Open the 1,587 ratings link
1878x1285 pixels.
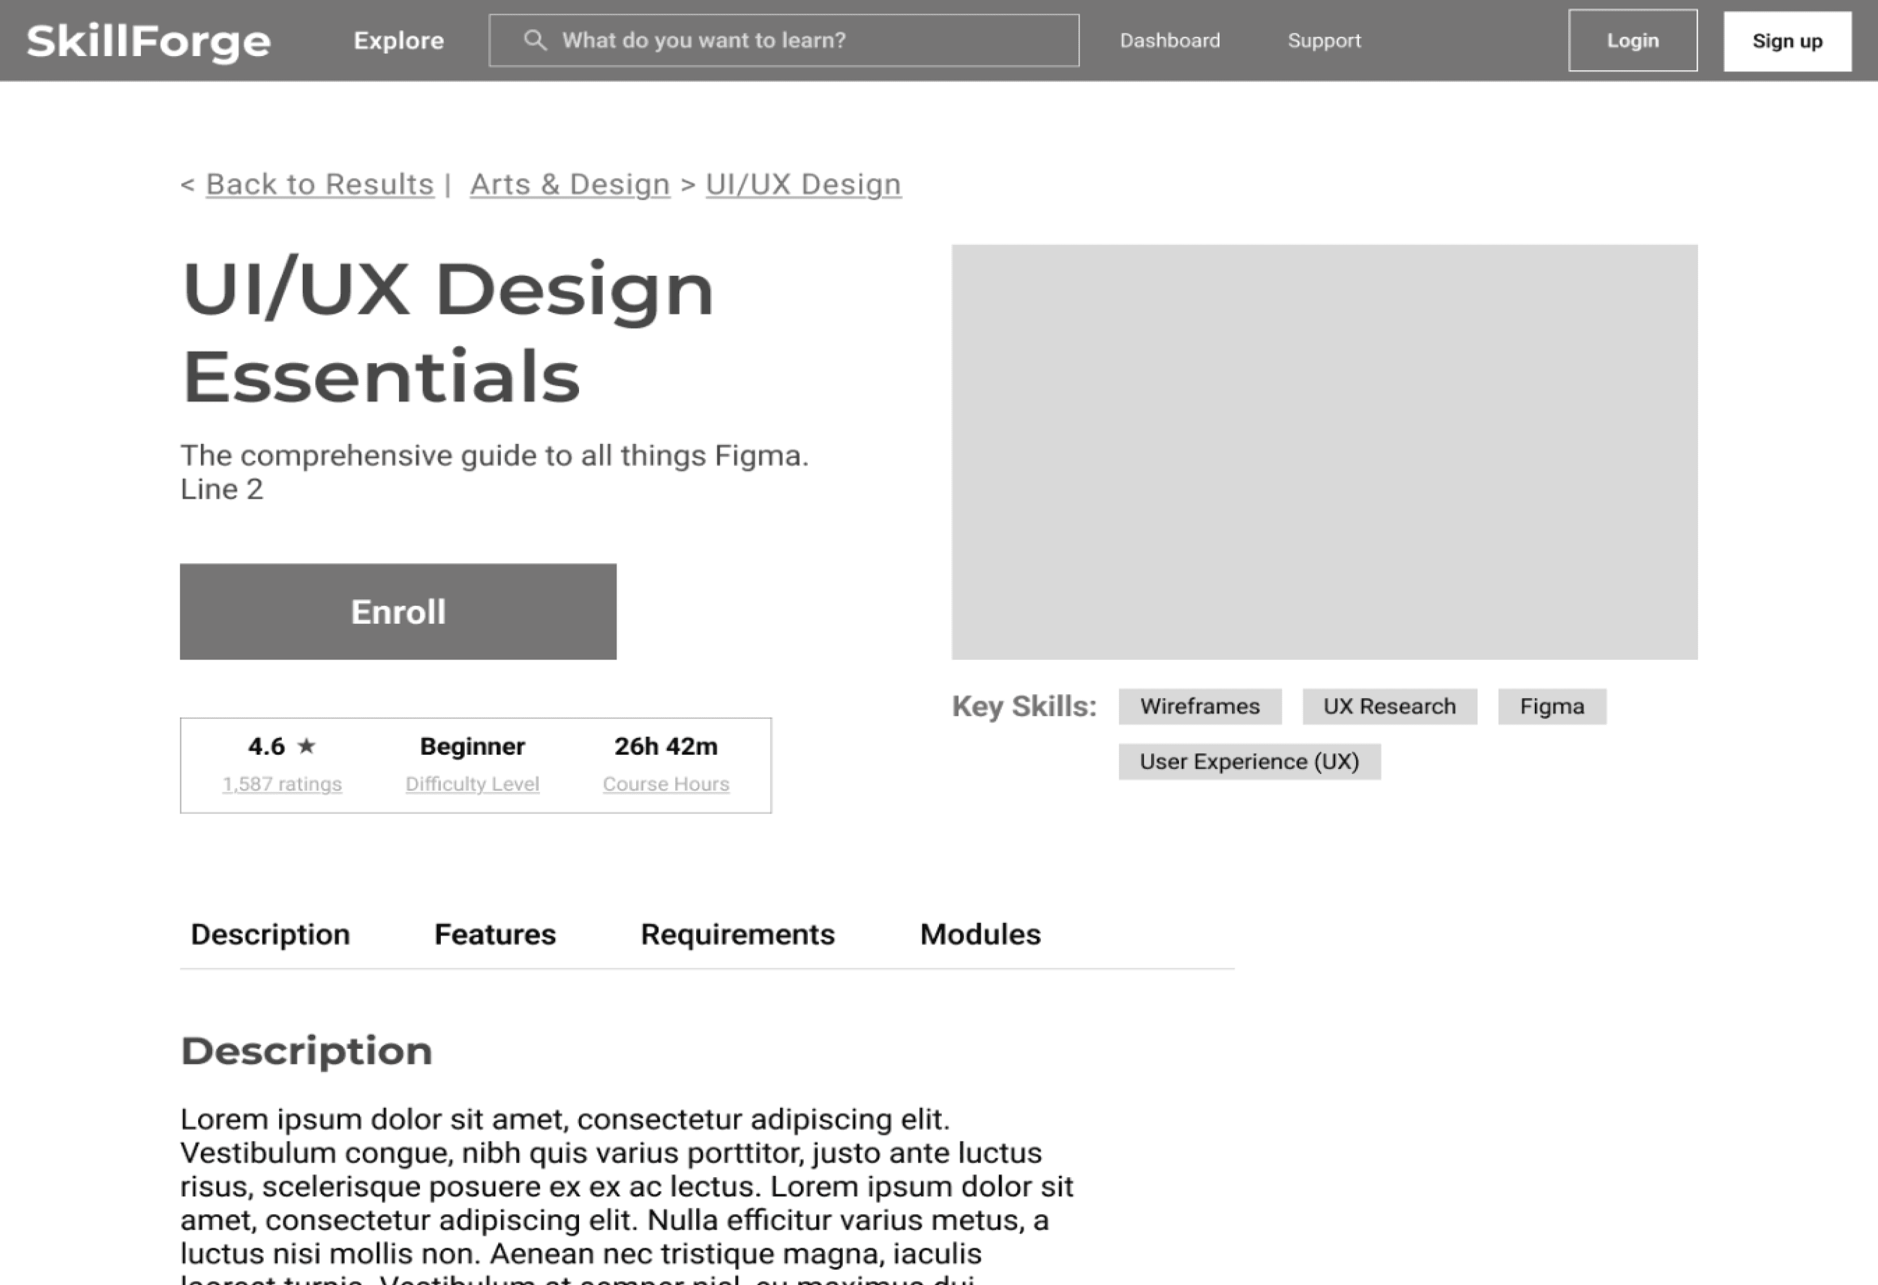(x=282, y=783)
